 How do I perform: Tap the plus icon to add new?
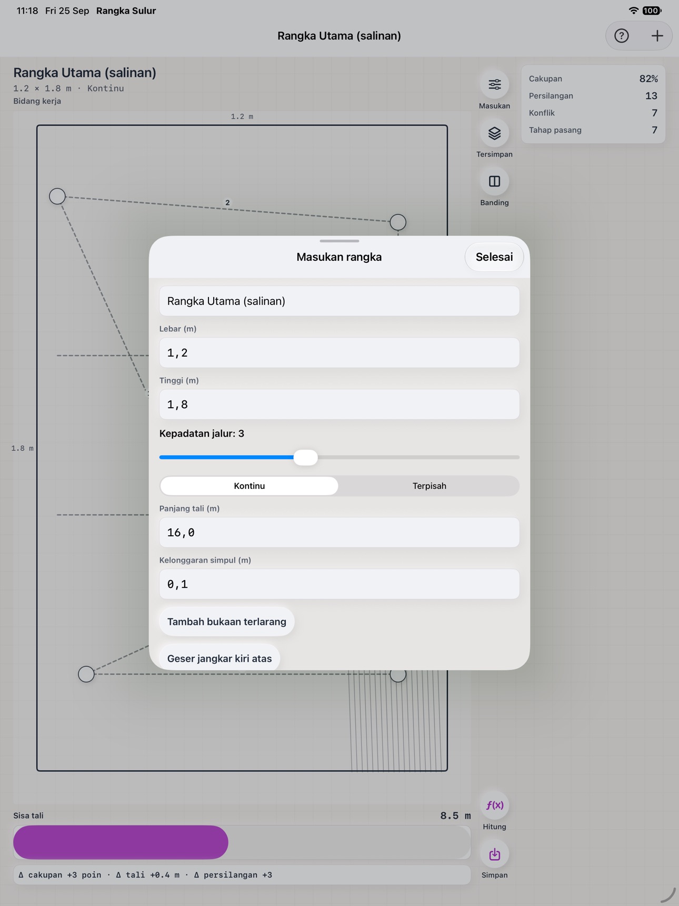pos(657,36)
